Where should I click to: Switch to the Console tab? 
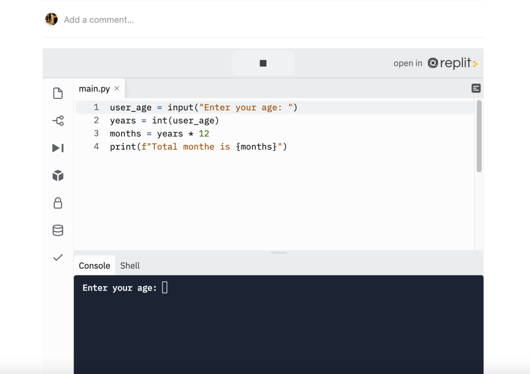pyautogui.click(x=94, y=266)
